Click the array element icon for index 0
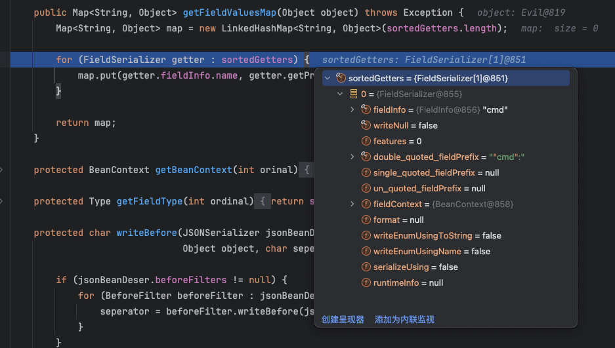The image size is (615, 348). pos(353,94)
